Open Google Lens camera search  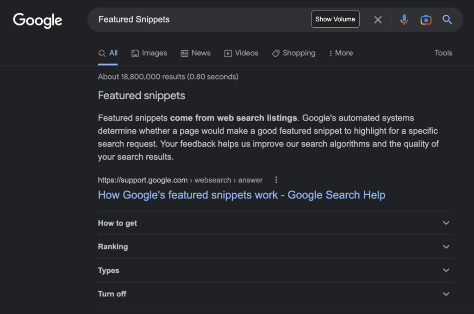(x=426, y=19)
